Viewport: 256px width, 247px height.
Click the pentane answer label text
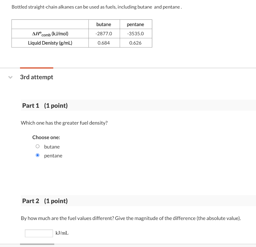tap(53, 156)
